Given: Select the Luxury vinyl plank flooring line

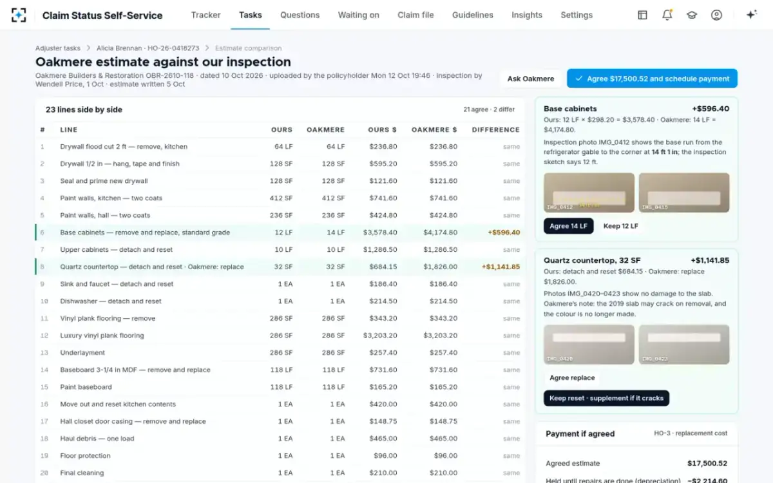Looking at the screenshot, I should click(x=102, y=336).
